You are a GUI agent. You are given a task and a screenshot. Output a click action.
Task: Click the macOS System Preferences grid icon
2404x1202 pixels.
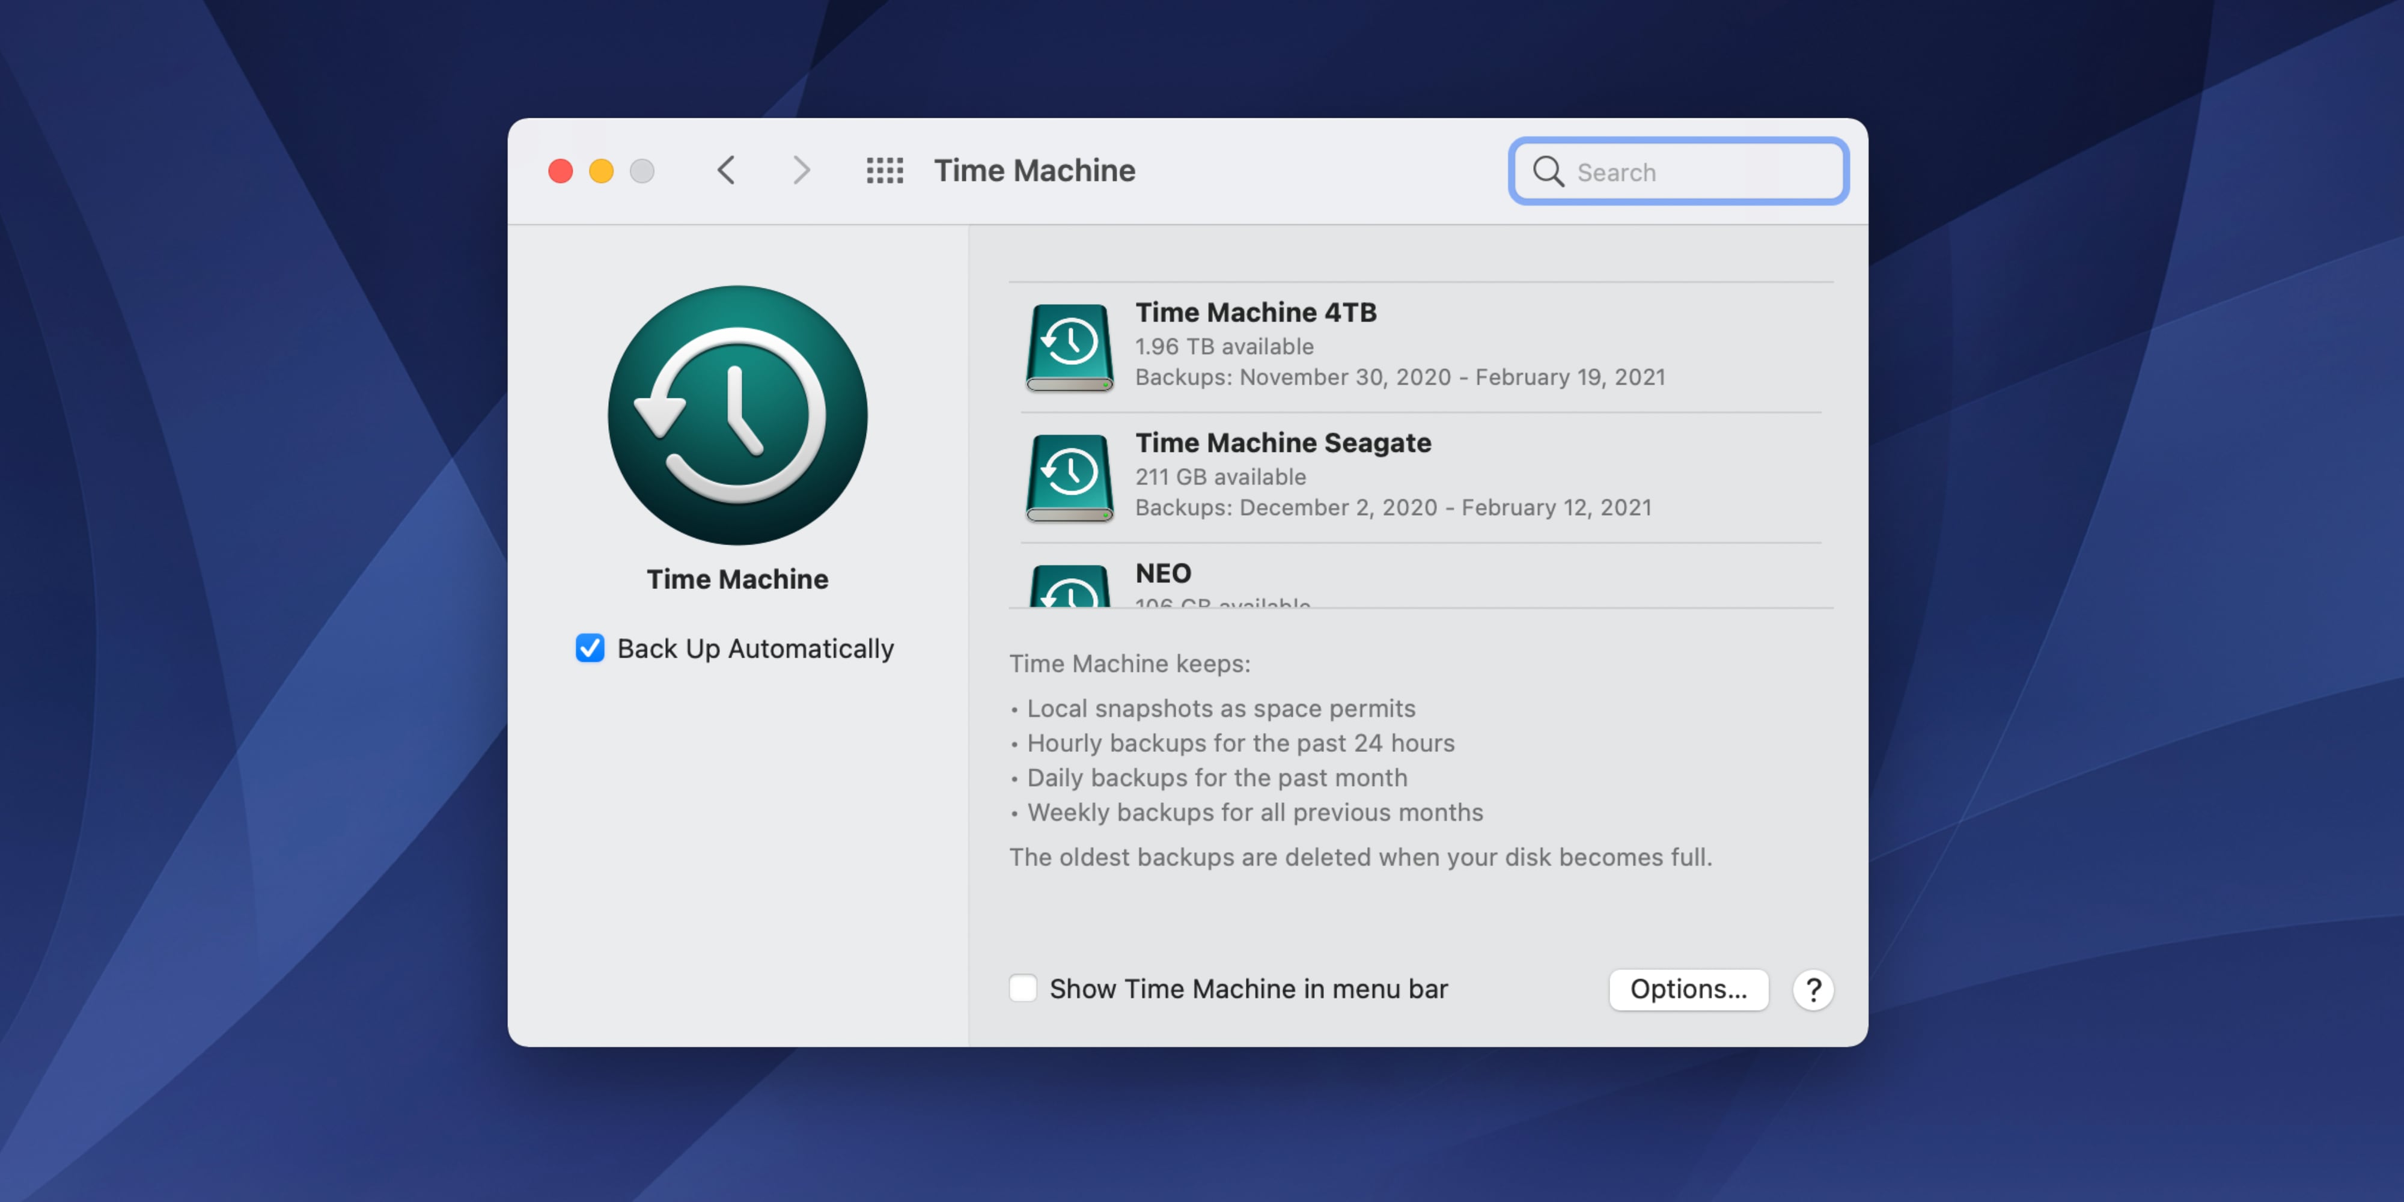[x=885, y=170]
